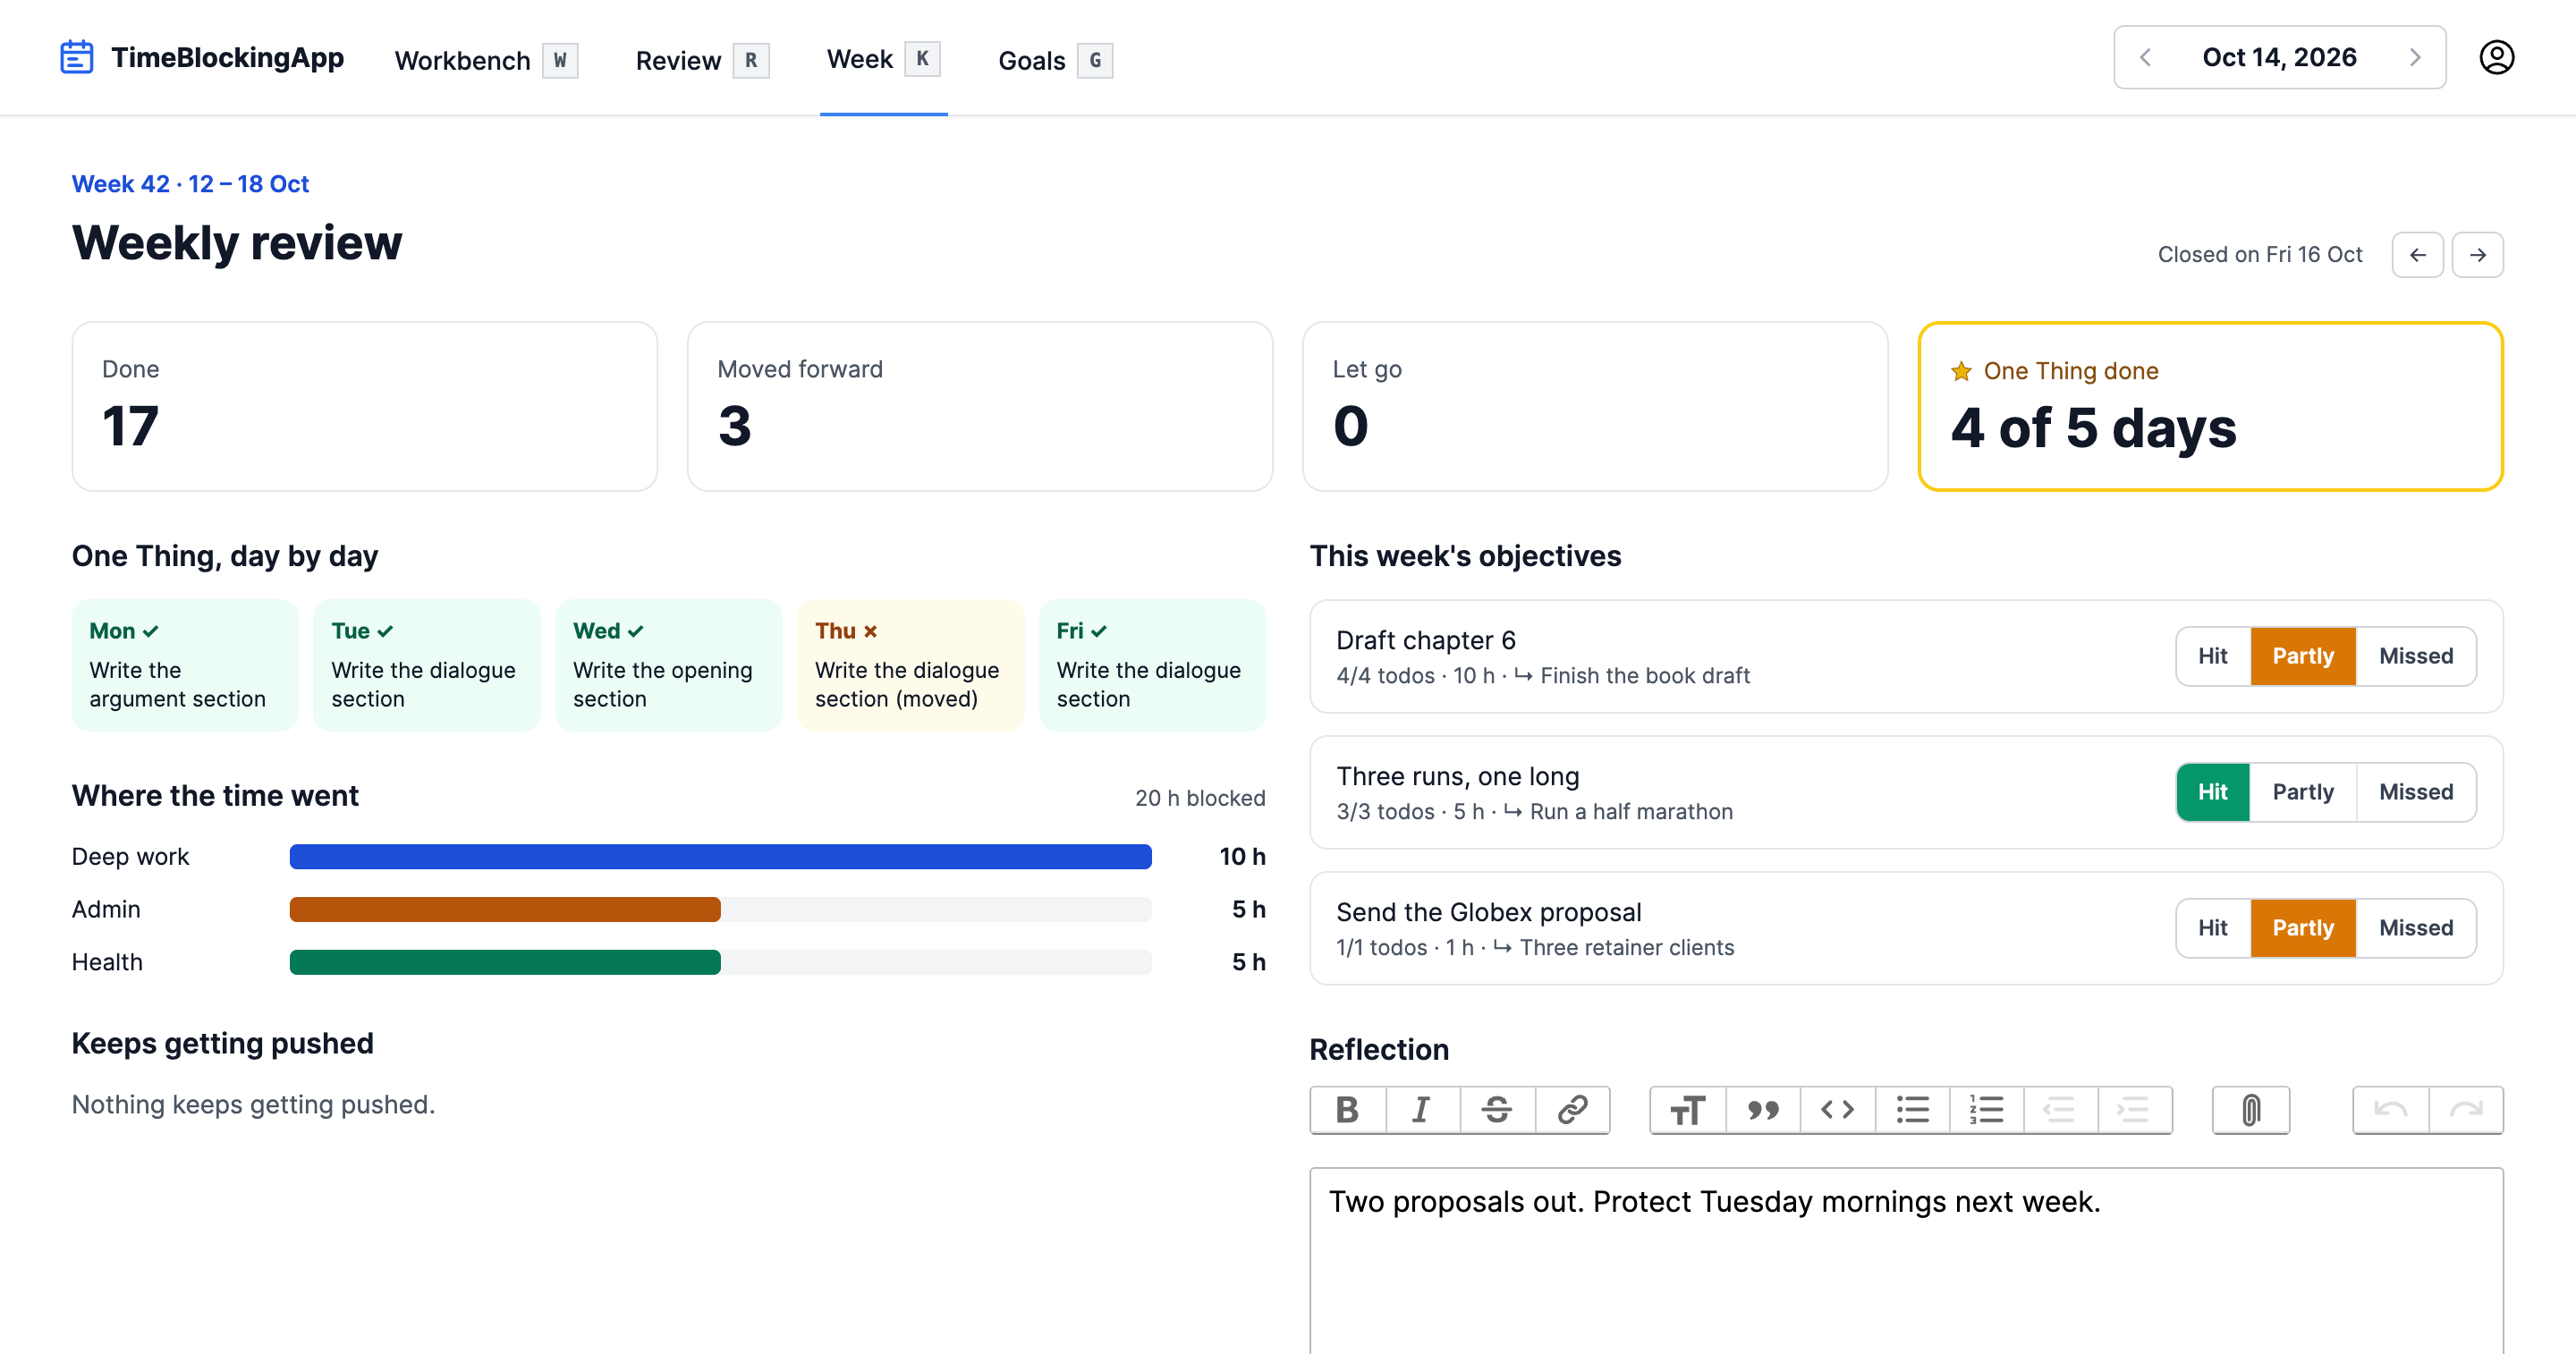
Task: Attach a file with the paperclip icon
Action: tap(2250, 1109)
